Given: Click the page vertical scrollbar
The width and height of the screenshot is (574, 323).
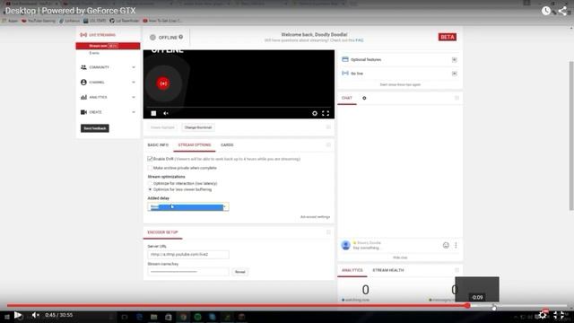Looking at the screenshot, I should coord(571,135).
